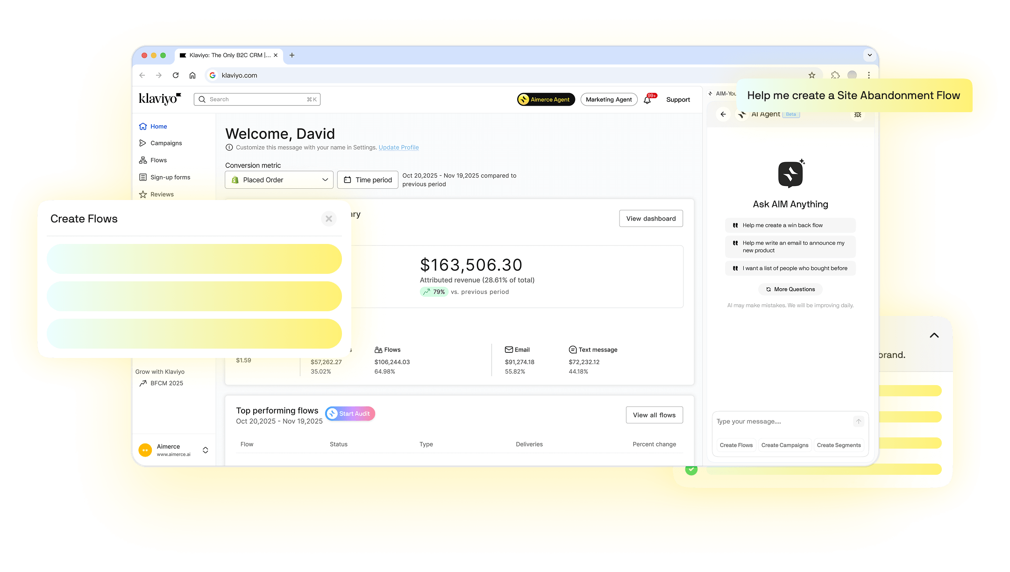Click the Update Profile link

[398, 148]
